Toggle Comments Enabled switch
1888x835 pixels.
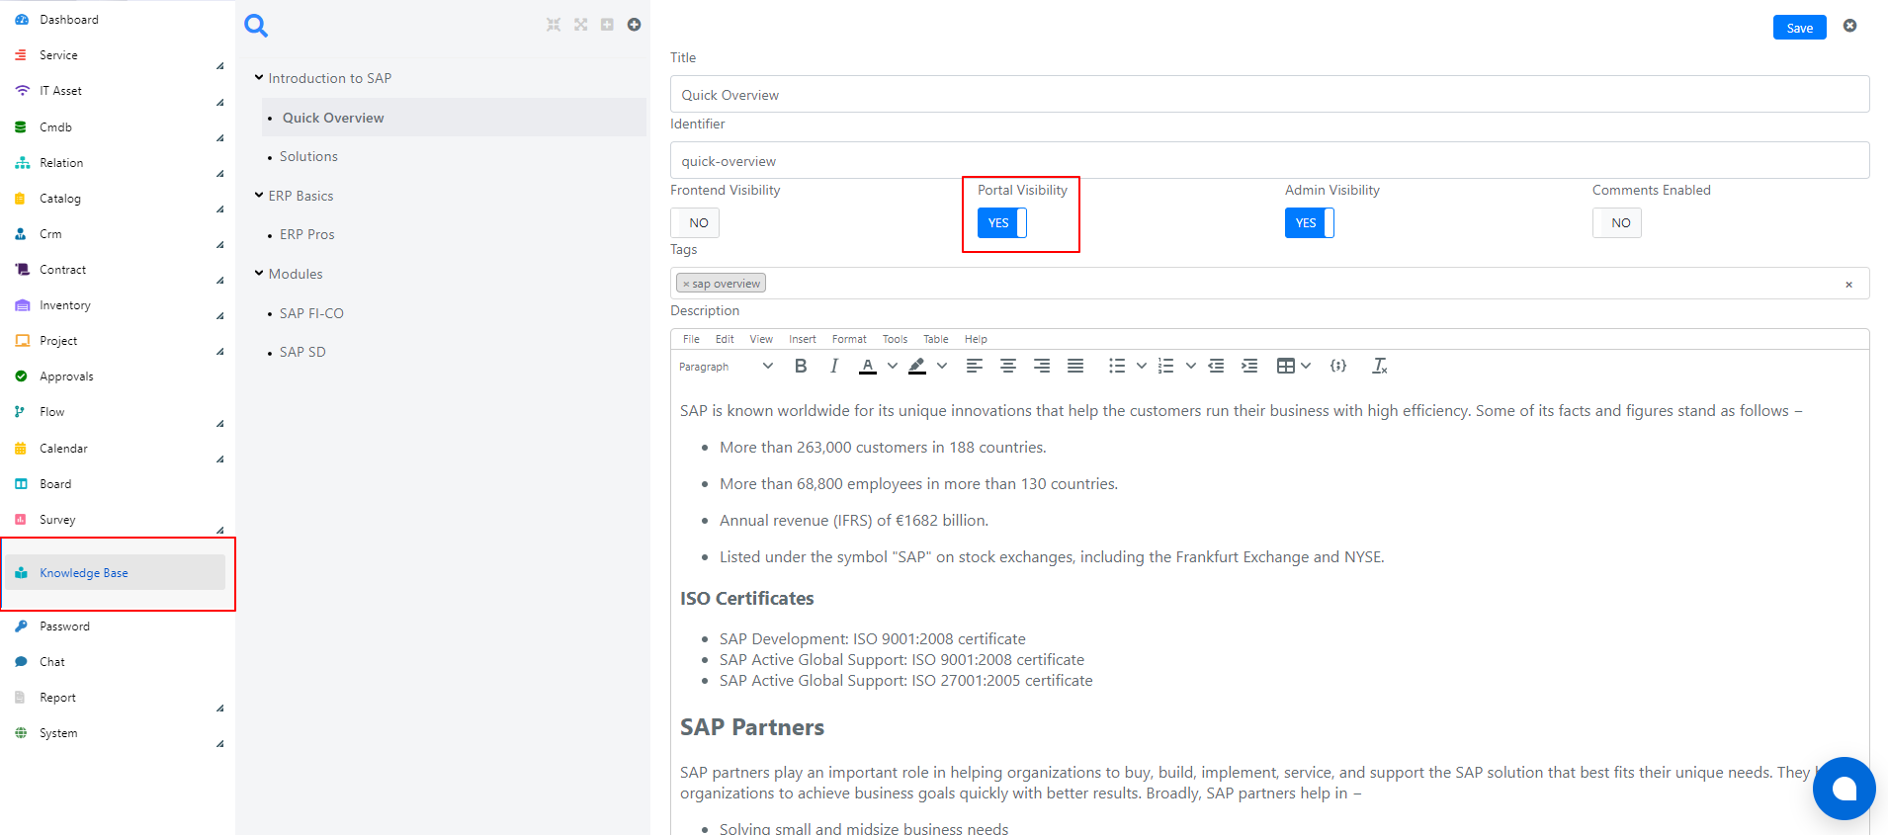tap(1617, 223)
